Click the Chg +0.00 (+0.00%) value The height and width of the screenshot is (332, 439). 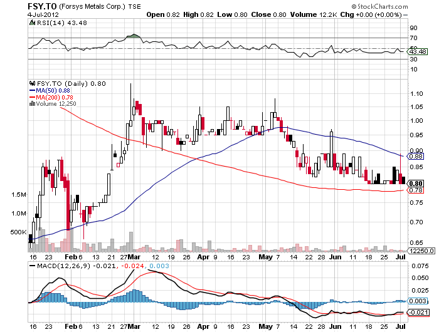point(371,14)
